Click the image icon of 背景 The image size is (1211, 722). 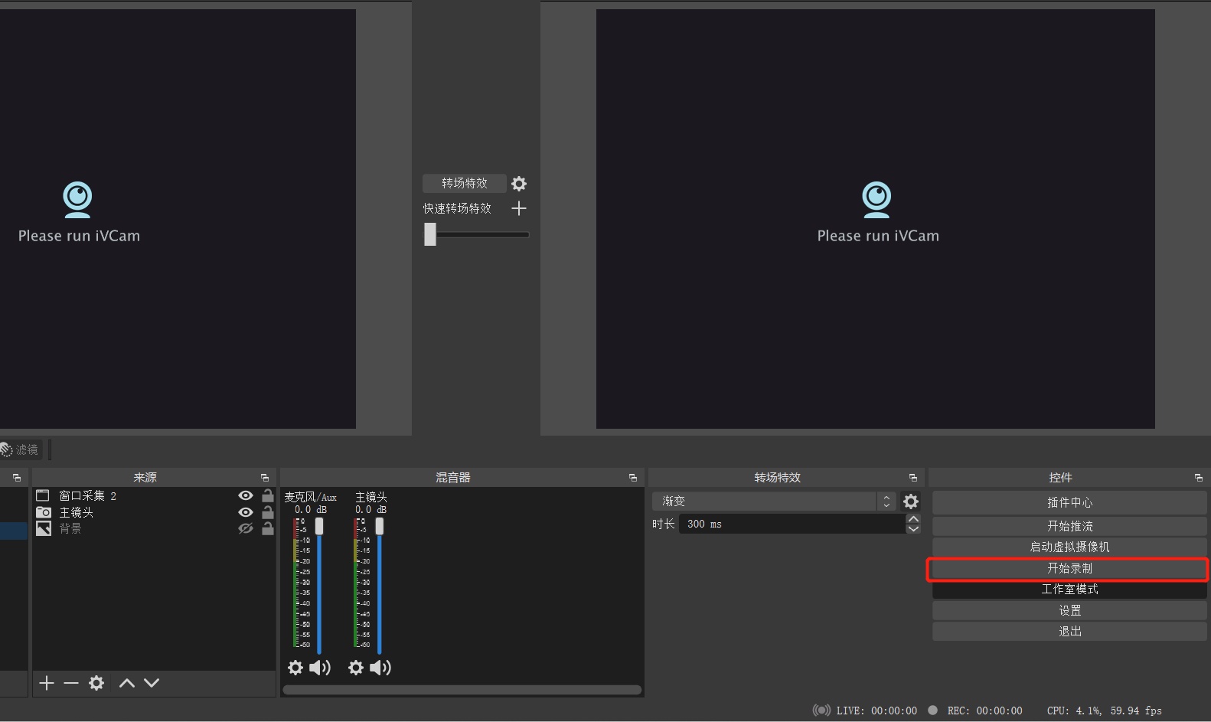click(44, 529)
